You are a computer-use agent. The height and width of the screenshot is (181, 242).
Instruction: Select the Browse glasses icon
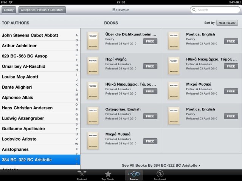tap(134, 174)
